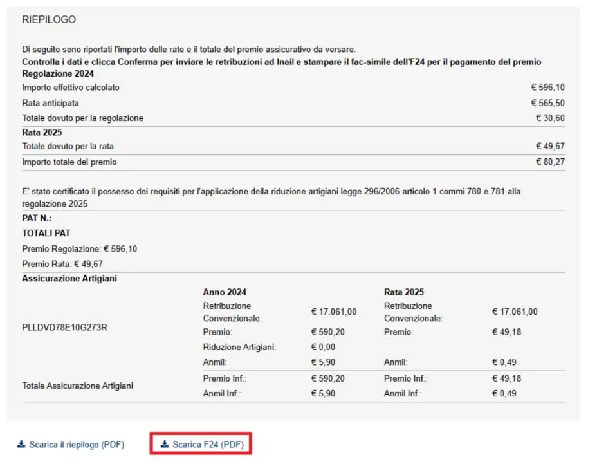This screenshot has height=466, width=597.
Task: Click the Rata 2025 heading above Totale dovuto
Action: pyautogui.click(x=42, y=133)
